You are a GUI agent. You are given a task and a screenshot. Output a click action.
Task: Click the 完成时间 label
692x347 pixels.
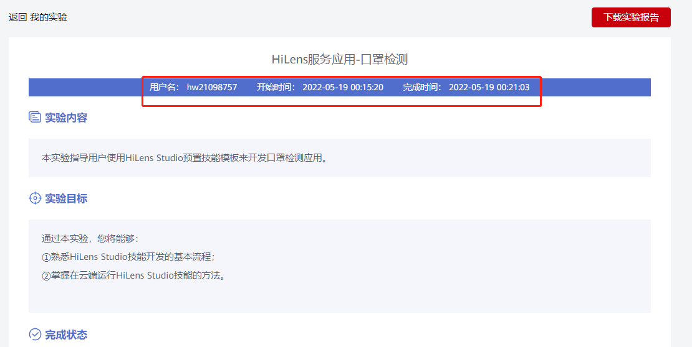click(422, 87)
